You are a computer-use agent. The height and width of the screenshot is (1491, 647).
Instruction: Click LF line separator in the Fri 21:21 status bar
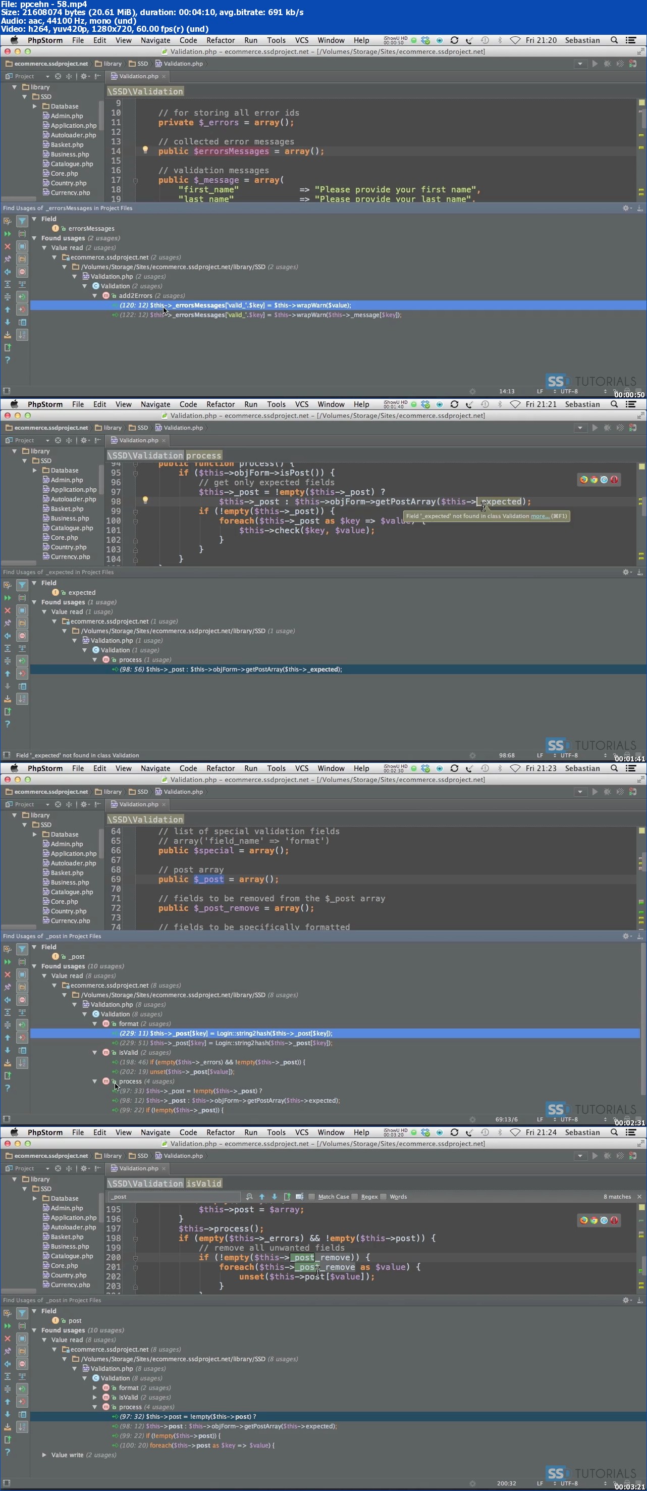tap(540, 755)
